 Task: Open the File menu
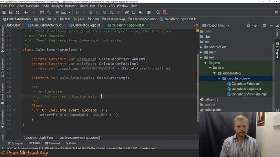pyautogui.click(x=3, y=6)
